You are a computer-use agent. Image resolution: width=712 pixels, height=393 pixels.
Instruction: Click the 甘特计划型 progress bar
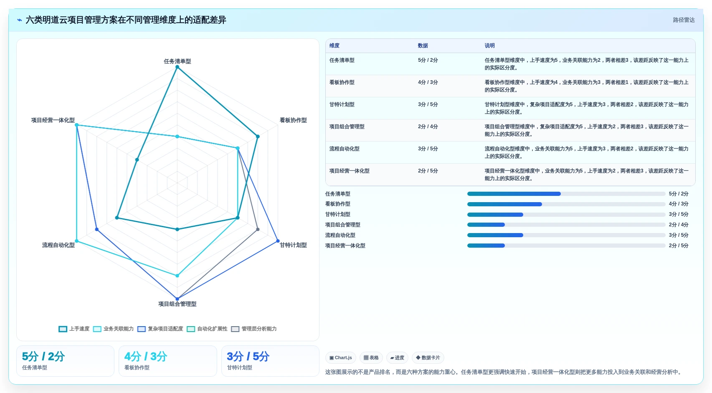[x=566, y=215]
